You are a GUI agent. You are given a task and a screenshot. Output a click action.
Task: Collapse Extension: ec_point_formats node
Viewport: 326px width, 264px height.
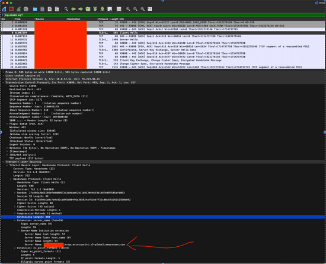(15, 248)
